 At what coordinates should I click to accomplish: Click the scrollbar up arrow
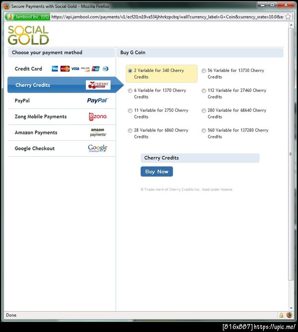291,25
